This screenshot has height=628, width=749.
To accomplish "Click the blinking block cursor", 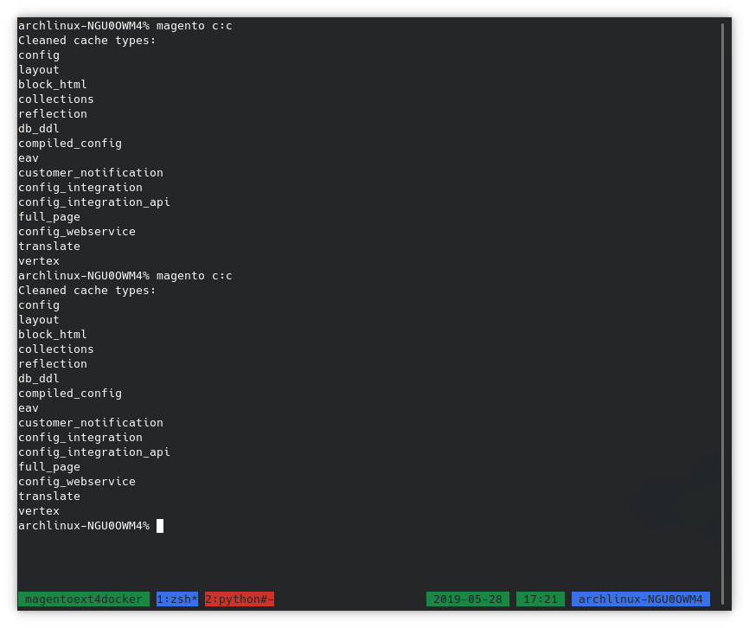I will coord(160,525).
